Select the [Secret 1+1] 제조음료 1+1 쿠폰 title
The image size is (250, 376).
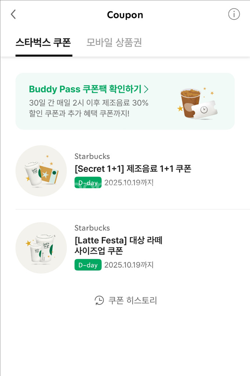(133, 169)
